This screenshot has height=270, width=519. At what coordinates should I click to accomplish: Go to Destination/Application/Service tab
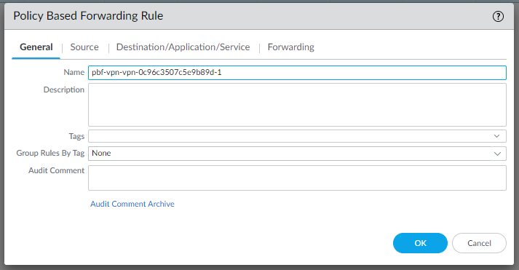click(x=183, y=47)
